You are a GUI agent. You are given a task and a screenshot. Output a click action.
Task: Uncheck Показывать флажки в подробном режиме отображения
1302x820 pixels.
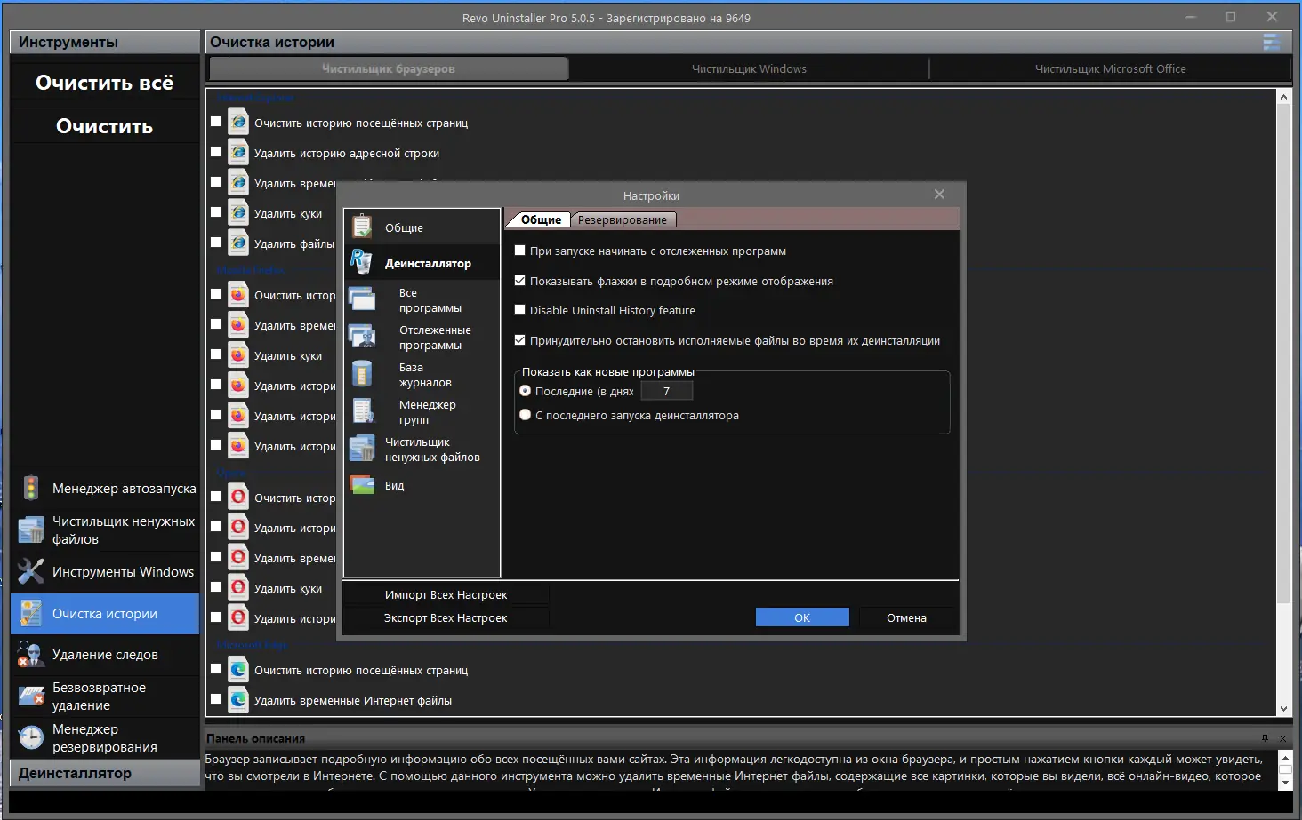(x=520, y=281)
